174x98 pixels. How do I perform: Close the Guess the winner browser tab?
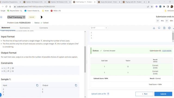coord(120,2)
